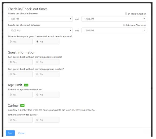Enable the 24-Hour Check-in checkbox

click(126, 13)
